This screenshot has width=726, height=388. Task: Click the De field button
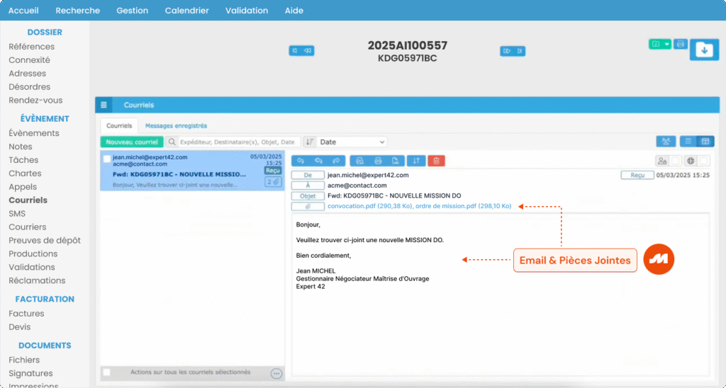[x=308, y=176]
